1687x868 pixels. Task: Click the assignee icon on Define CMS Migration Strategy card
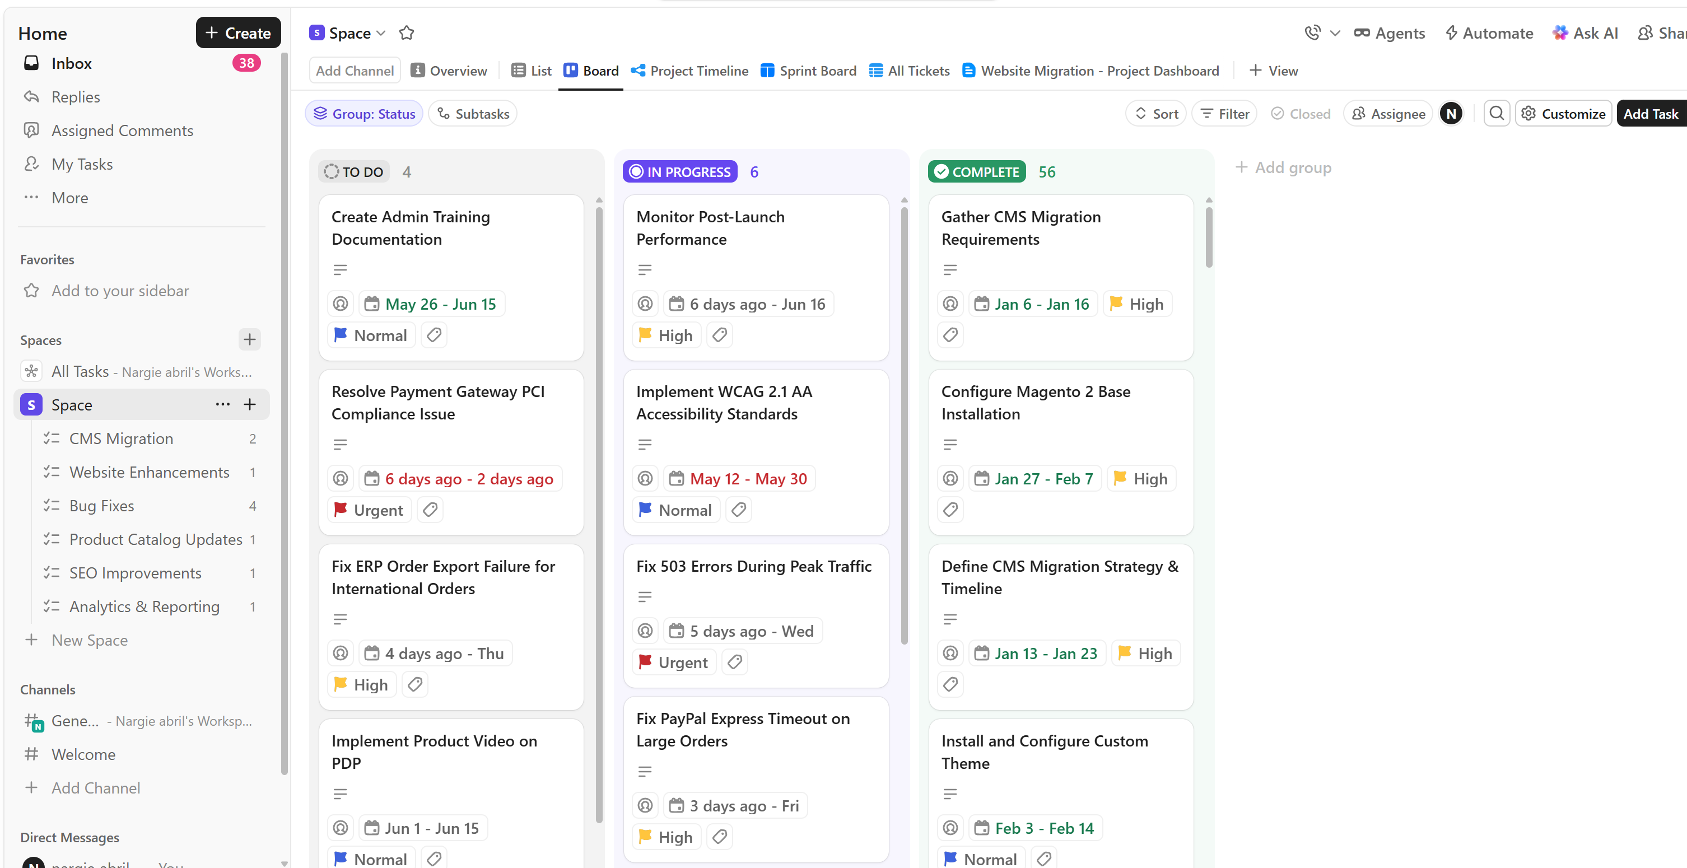pos(950,654)
